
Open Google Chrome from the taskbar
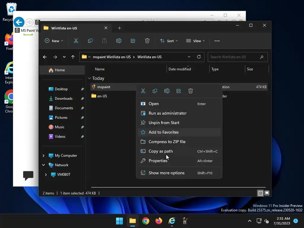[x=145, y=221]
